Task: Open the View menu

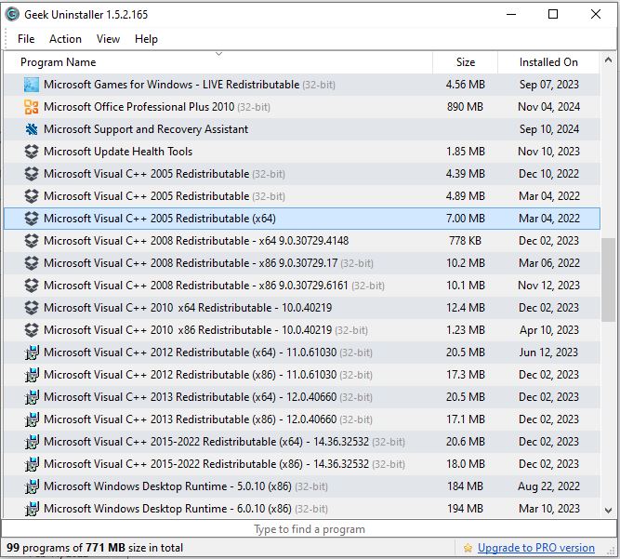Action: point(108,39)
